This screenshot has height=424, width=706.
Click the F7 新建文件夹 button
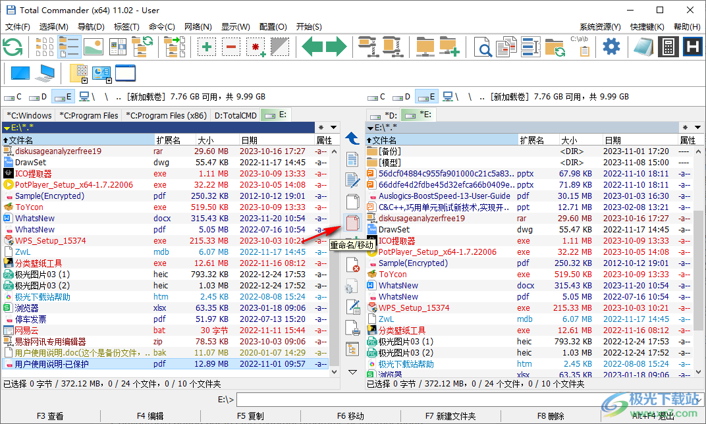pyautogui.click(x=450, y=416)
